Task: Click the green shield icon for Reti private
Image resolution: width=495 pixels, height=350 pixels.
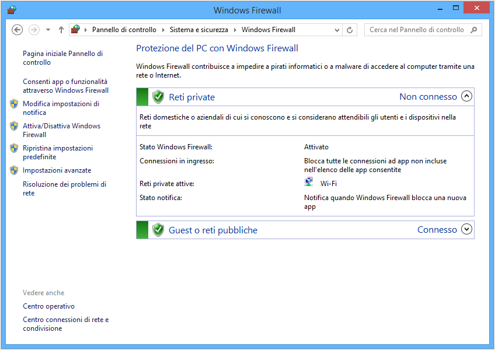Action: coord(158,97)
